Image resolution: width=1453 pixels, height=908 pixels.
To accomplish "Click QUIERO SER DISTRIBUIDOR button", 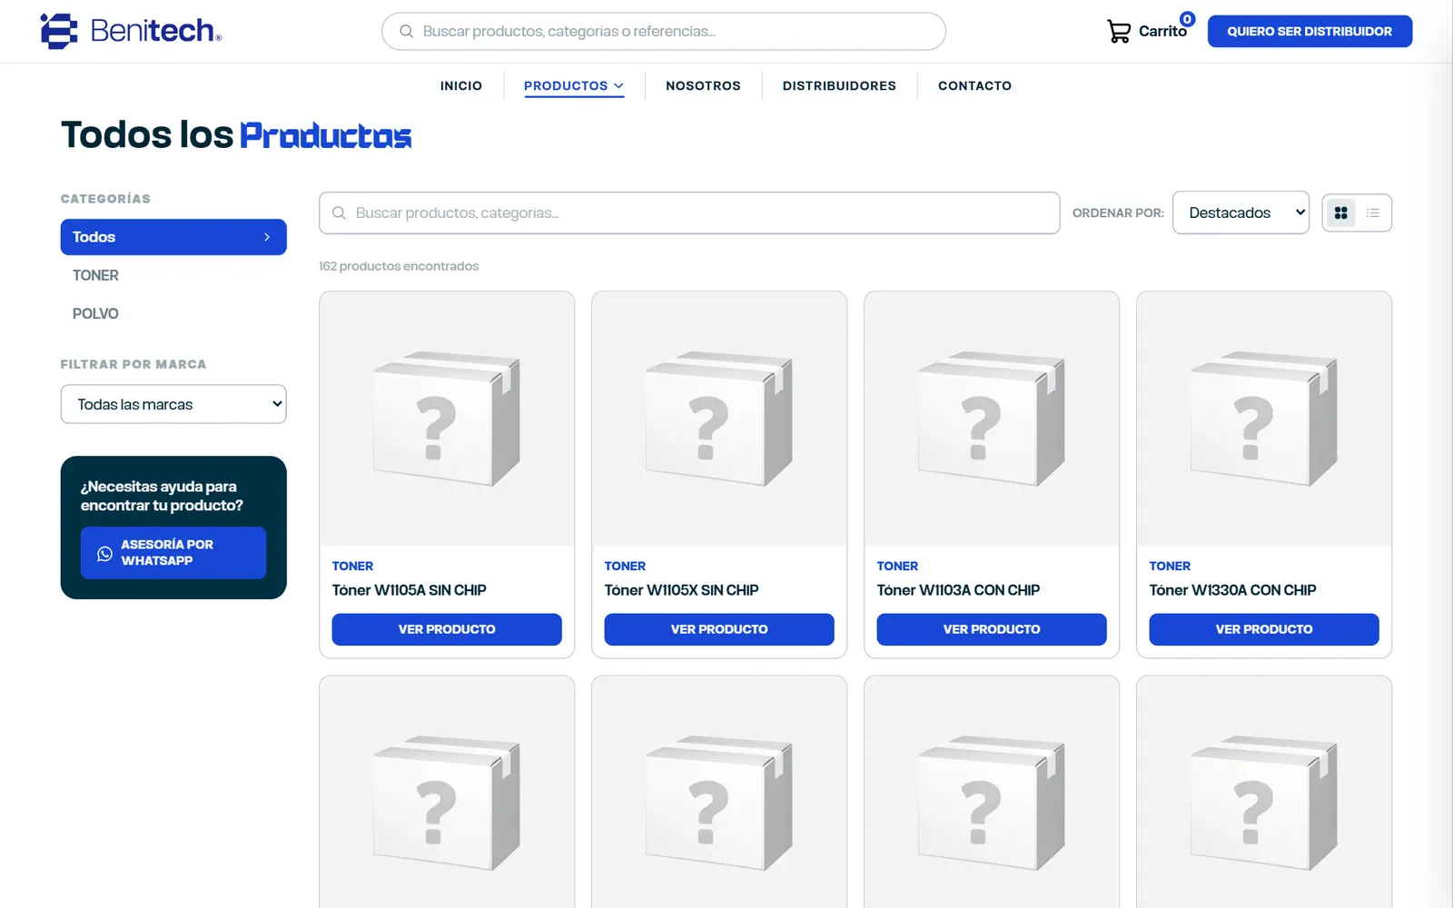I will (1310, 31).
